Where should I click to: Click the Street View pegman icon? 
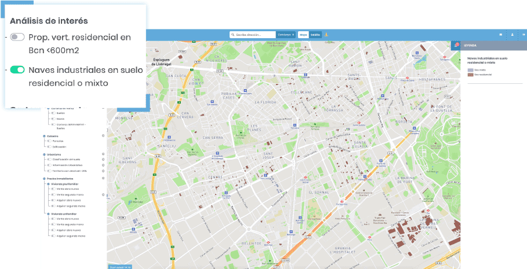[326, 35]
